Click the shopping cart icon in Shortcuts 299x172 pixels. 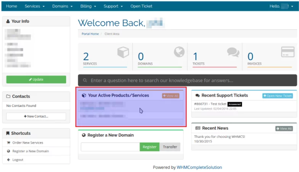8,143
